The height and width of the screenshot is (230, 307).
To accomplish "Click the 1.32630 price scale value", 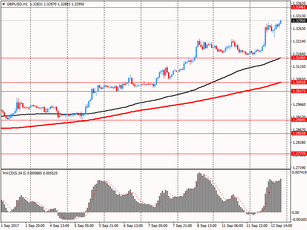I will [x=299, y=29].
